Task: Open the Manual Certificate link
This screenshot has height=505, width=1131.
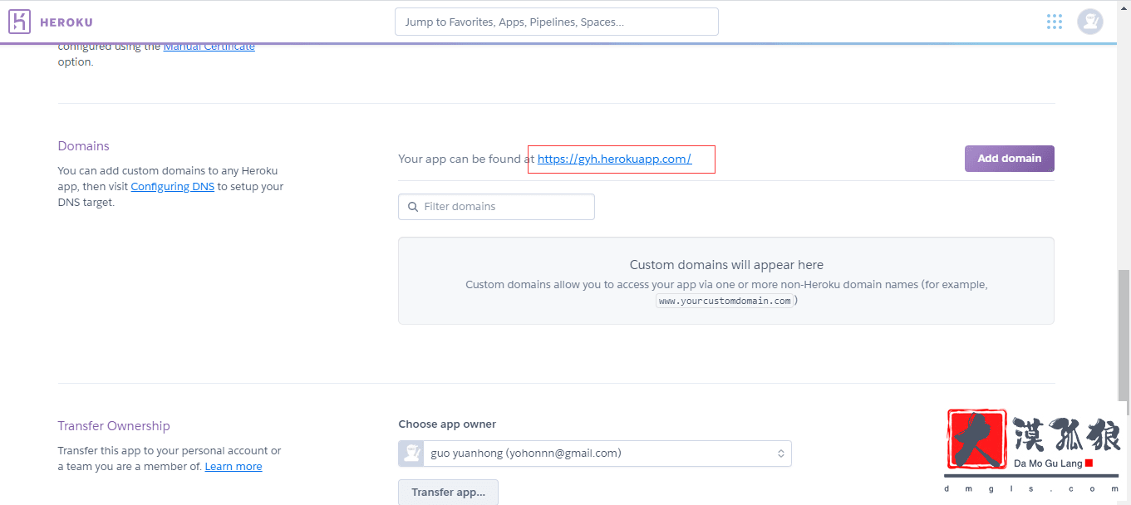Action: 209,47
